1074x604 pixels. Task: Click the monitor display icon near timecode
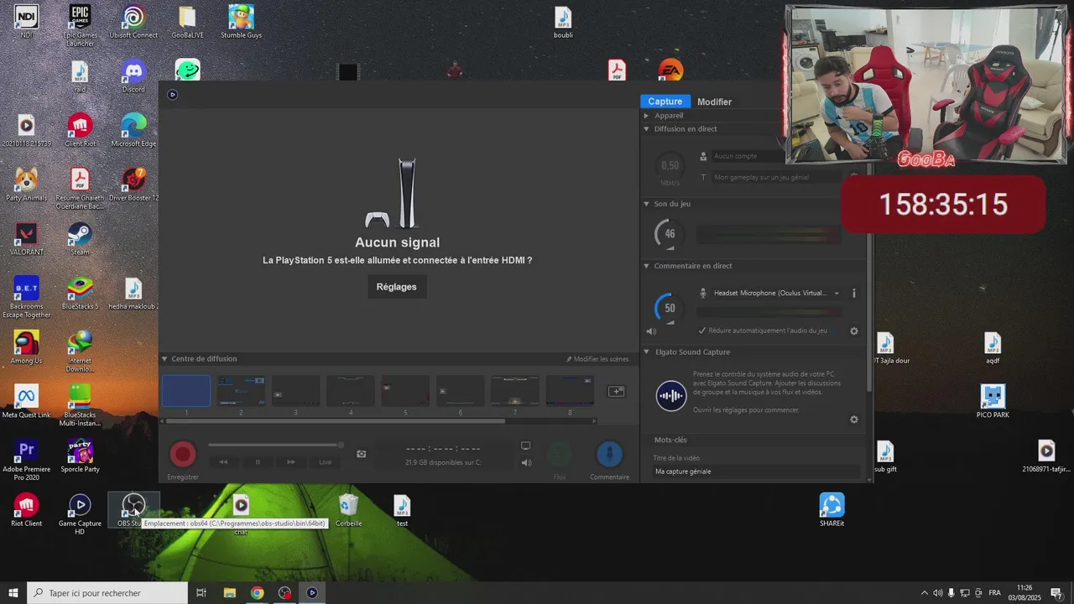click(526, 445)
